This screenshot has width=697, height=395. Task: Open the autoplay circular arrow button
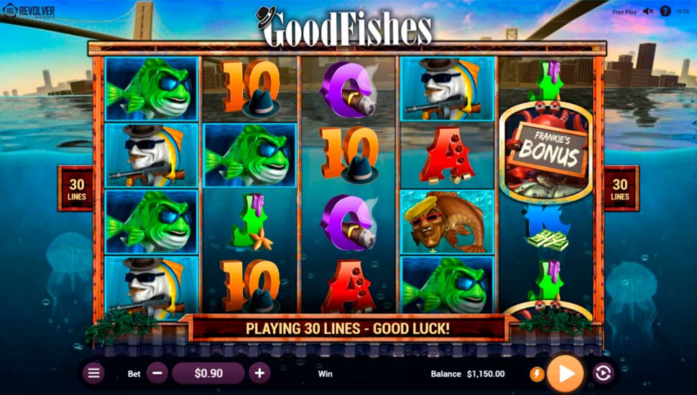coord(603,373)
